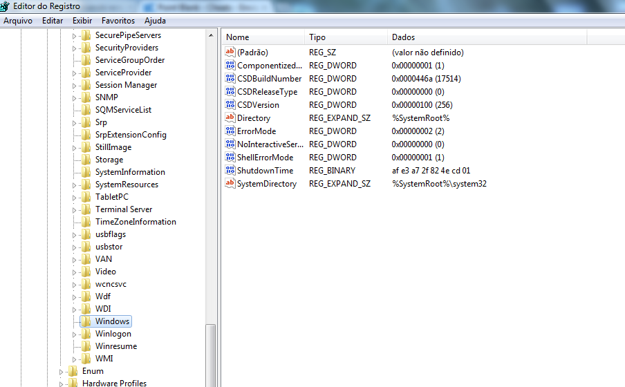The image size is (625, 387).
Task: Click the registry editor title bar icon
Action: (6, 6)
